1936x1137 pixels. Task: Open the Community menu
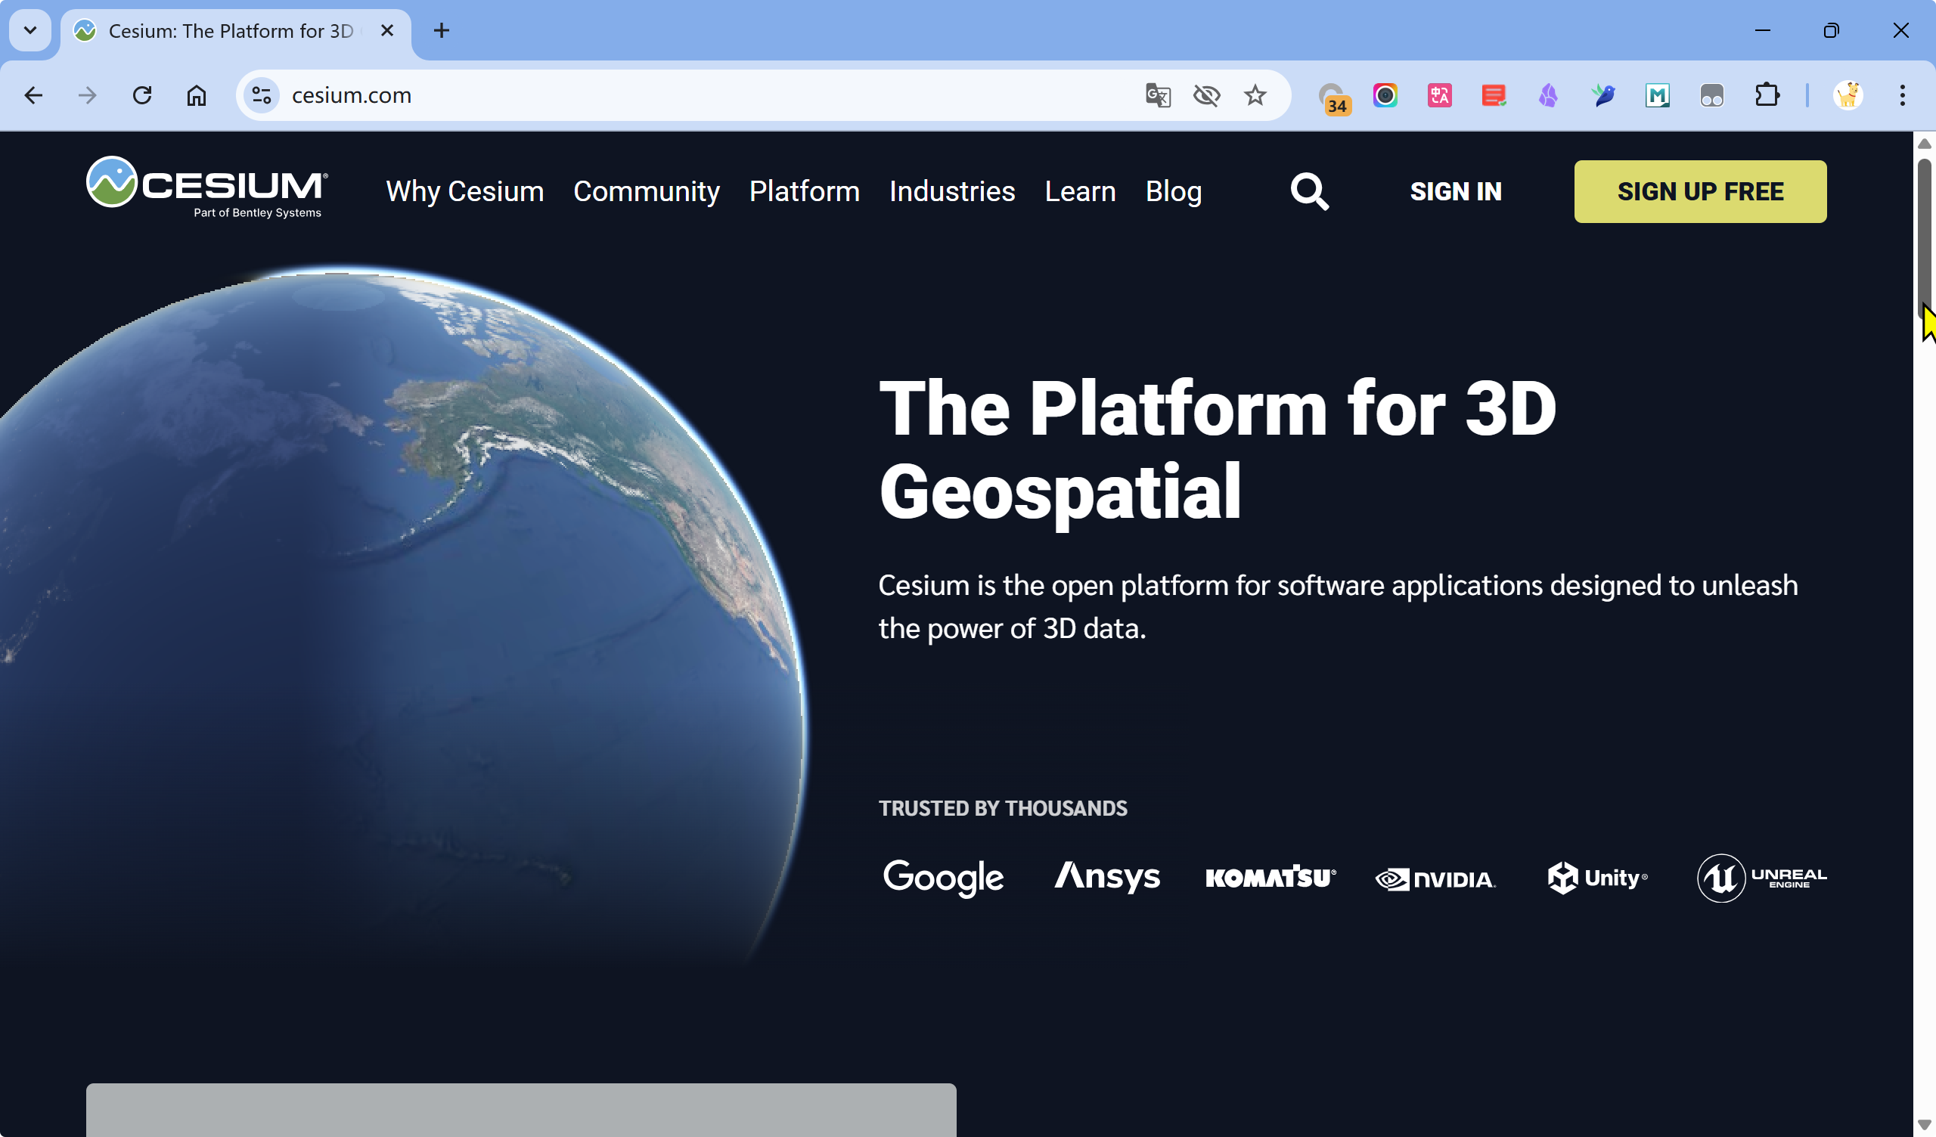click(646, 191)
